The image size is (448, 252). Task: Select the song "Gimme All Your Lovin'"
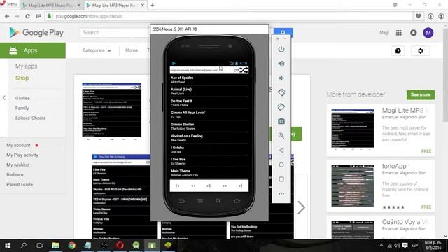[x=209, y=115]
